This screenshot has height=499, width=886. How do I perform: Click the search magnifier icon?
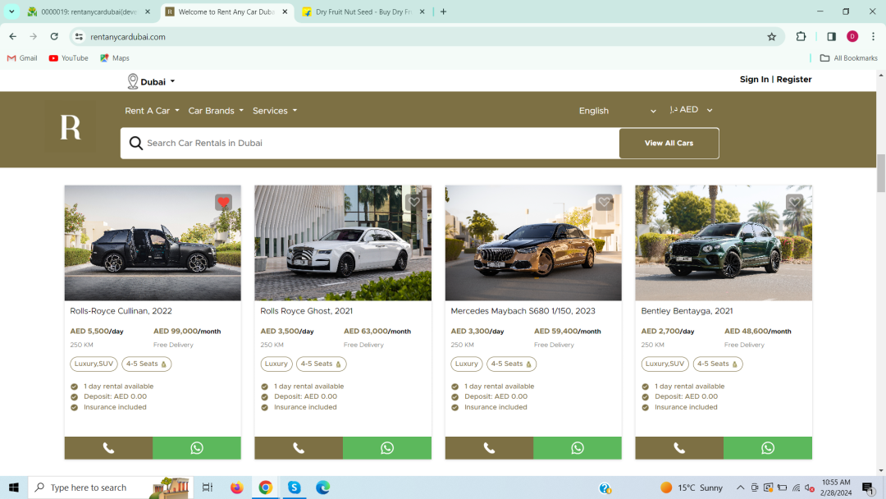point(136,144)
